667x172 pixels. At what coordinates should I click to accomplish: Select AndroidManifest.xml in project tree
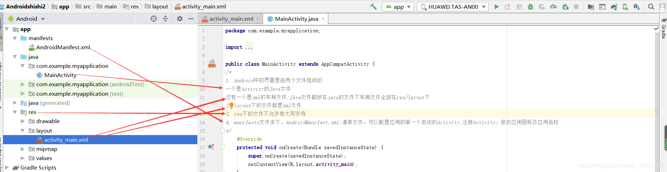63,47
